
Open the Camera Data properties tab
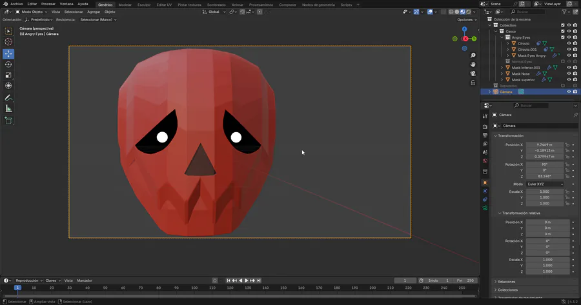(485, 208)
